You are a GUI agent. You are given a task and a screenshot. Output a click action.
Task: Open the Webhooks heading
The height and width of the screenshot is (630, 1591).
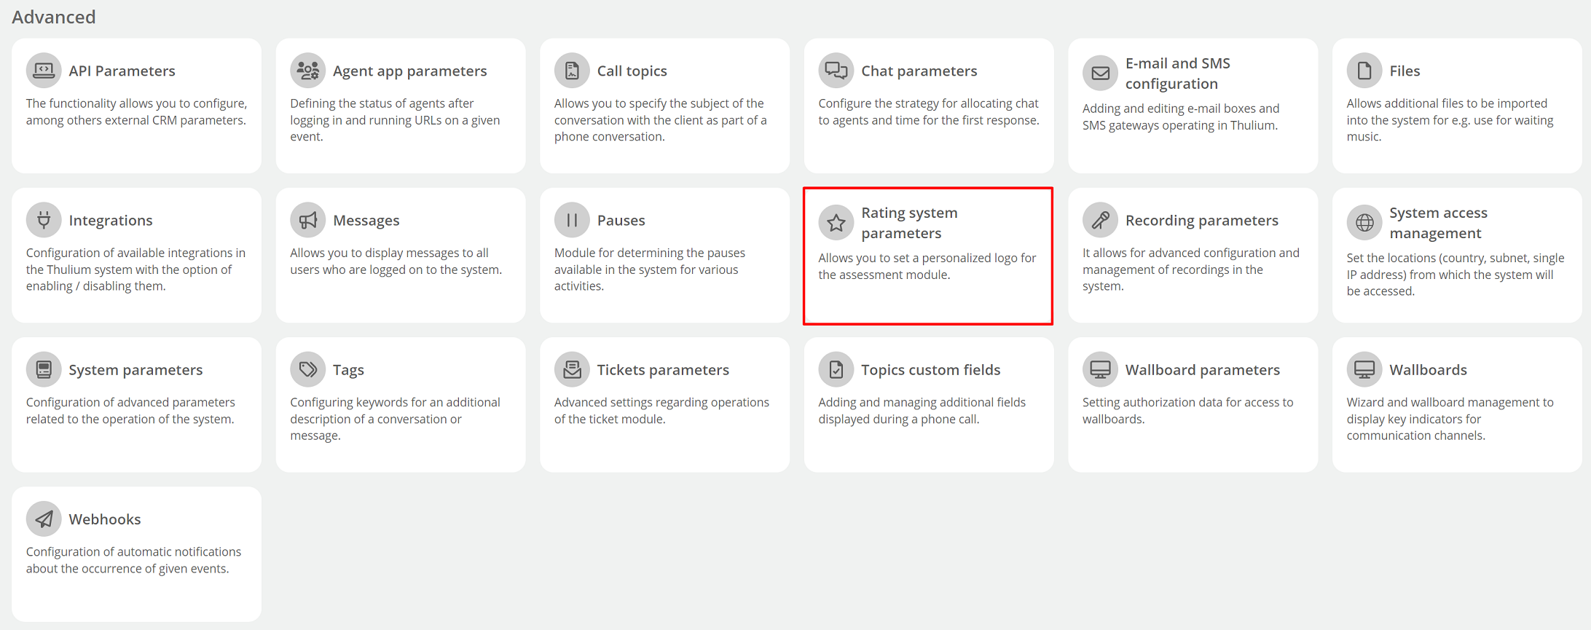click(105, 519)
